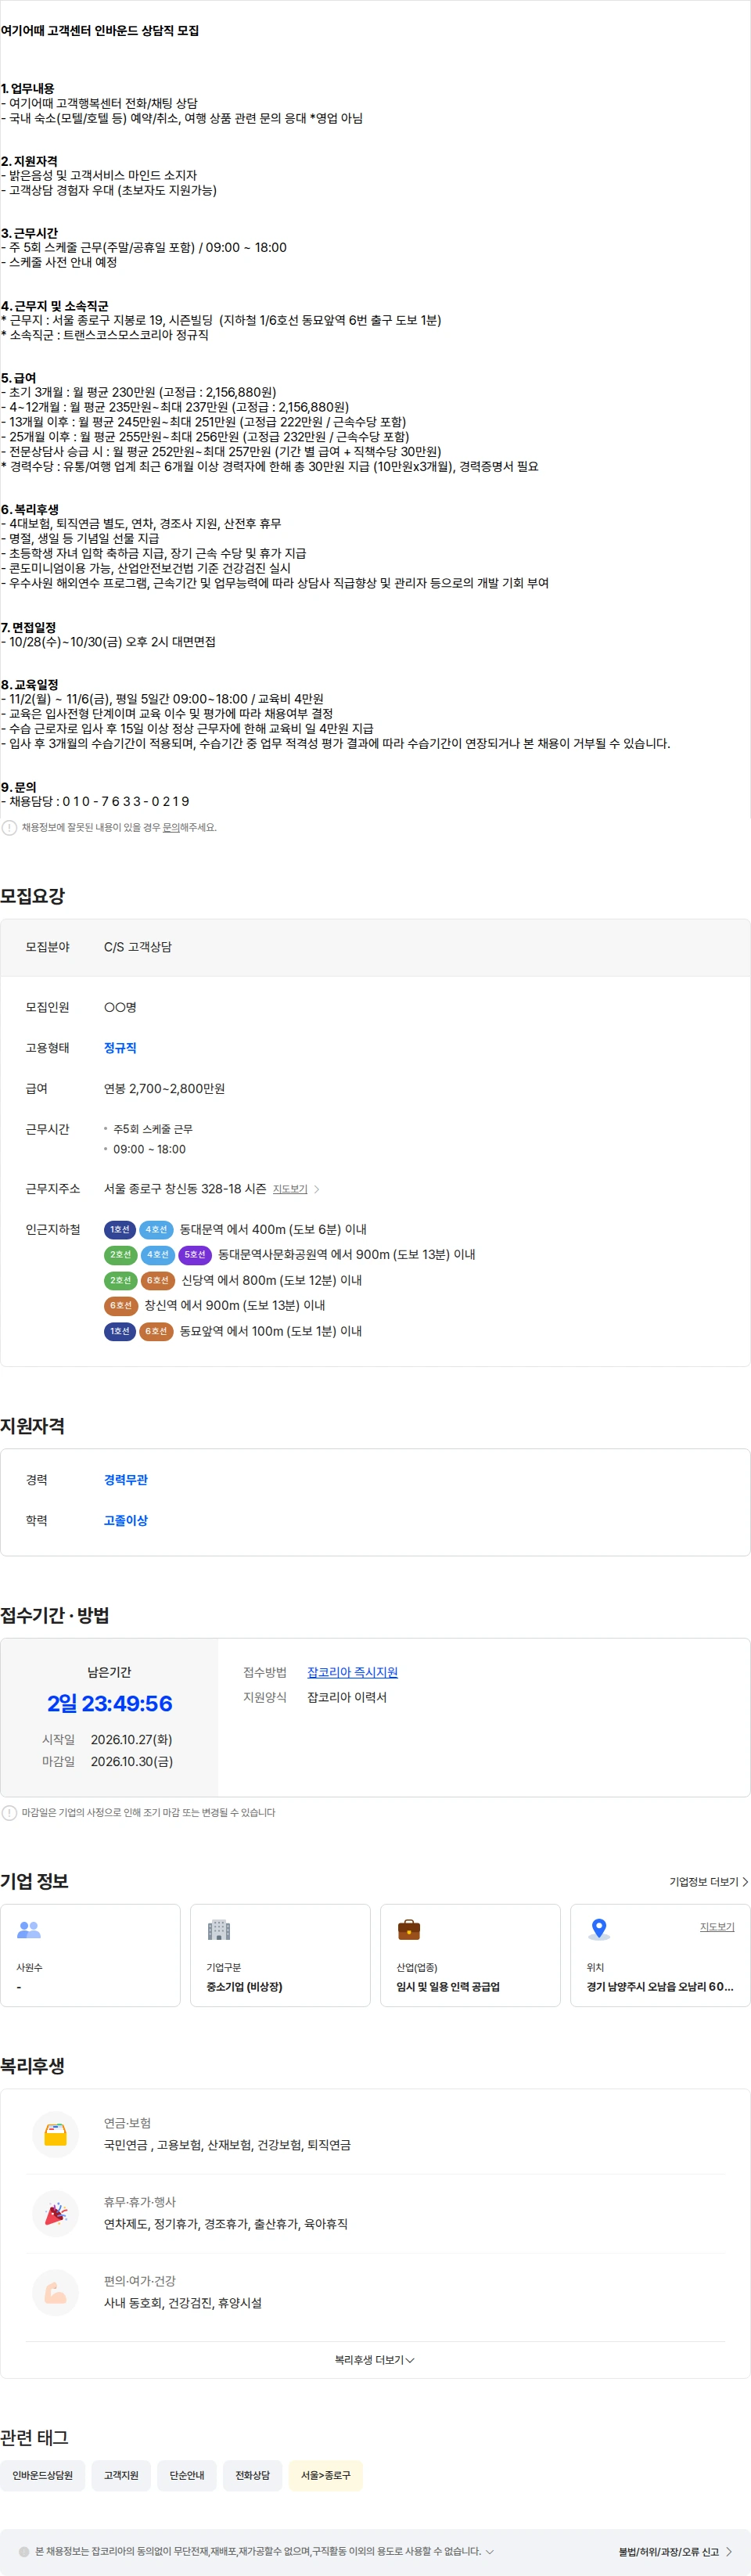This screenshot has height=2576, width=751.
Task: Click 6호선 badge in the 창신역 row
Action: click(121, 1305)
